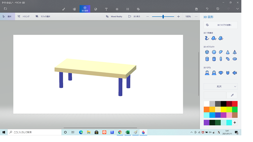Image resolution: width=253 pixels, height=142 pixels.
Task: Pick the red color swatch
Action: pyautogui.click(x=235, y=104)
